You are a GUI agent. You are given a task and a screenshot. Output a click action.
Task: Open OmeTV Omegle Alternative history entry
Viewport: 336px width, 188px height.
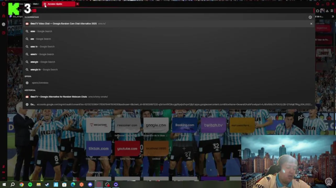[169, 97]
